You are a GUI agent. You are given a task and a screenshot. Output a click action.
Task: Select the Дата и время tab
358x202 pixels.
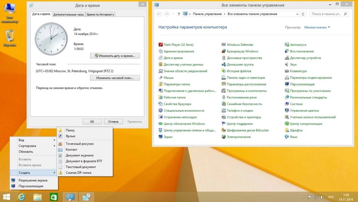(41, 14)
